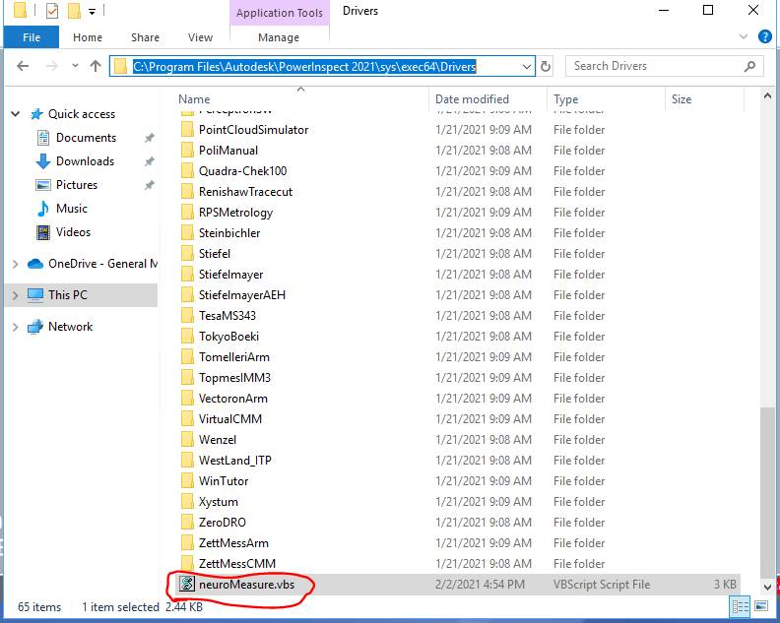Click the New folder quick access icon
Viewport: 780px width, 623px height.
[x=74, y=11]
